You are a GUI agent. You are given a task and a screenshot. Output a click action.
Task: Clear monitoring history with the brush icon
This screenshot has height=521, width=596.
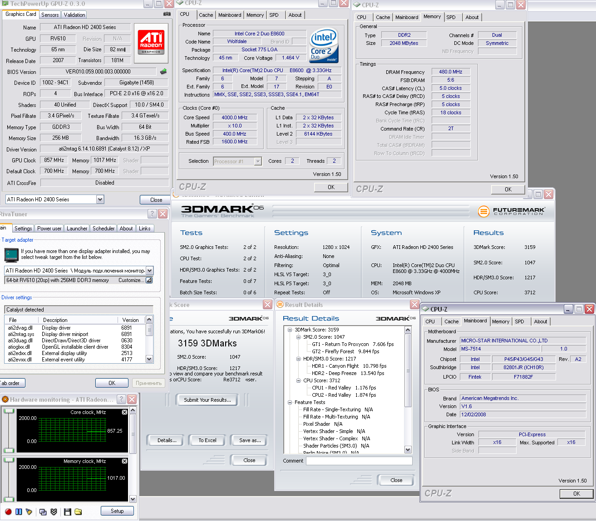[x=29, y=511]
